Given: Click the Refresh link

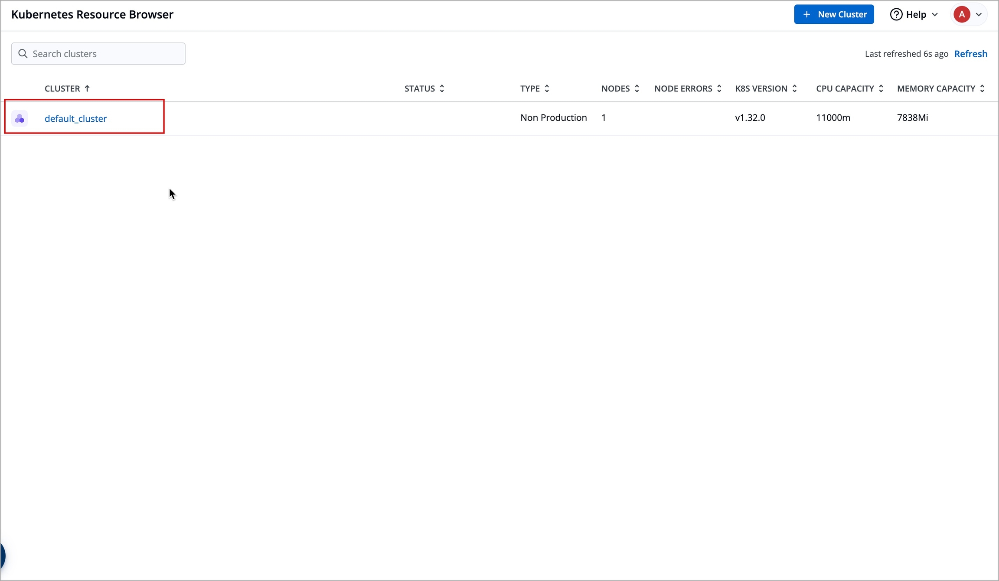Looking at the screenshot, I should [970, 54].
